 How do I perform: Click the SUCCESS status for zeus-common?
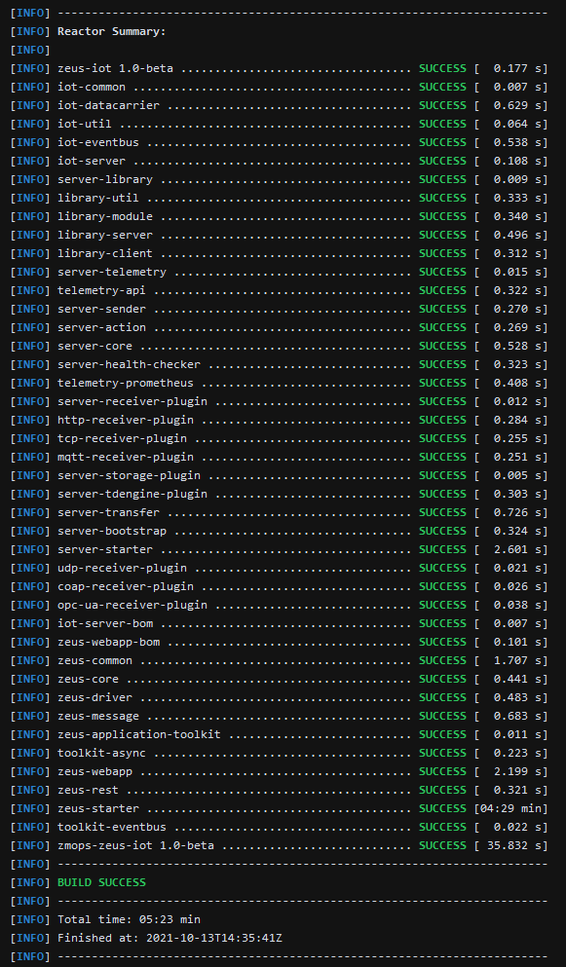pos(442,660)
